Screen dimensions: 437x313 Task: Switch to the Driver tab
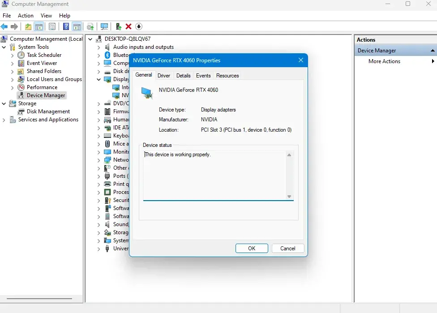164,76
